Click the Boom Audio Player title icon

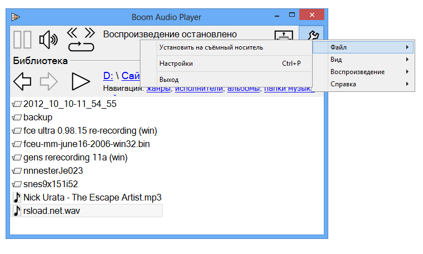[x=16, y=17]
